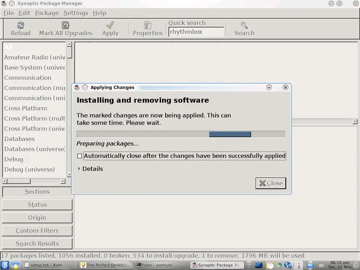Select the plain Communication section

tap(34, 78)
